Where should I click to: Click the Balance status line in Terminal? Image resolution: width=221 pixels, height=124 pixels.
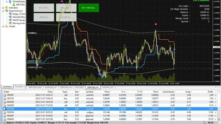tap(57, 123)
